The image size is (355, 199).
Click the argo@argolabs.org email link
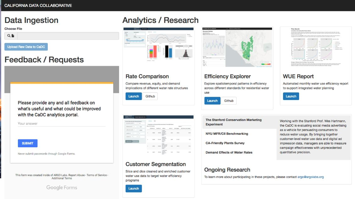point(310,177)
